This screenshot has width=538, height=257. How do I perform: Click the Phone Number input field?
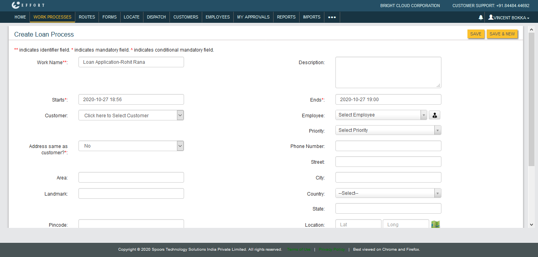[x=388, y=146]
